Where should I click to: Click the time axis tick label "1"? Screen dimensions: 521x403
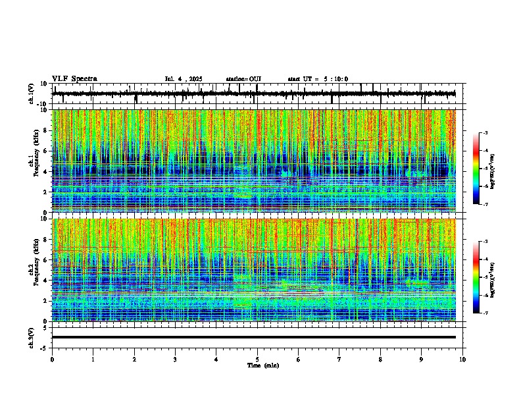click(93, 359)
